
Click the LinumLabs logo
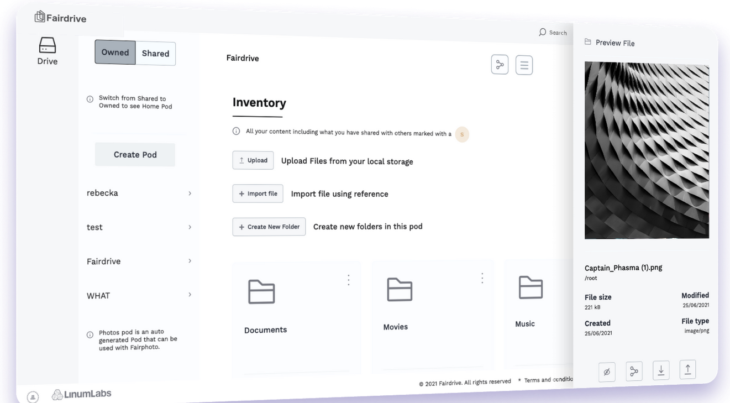coord(82,394)
